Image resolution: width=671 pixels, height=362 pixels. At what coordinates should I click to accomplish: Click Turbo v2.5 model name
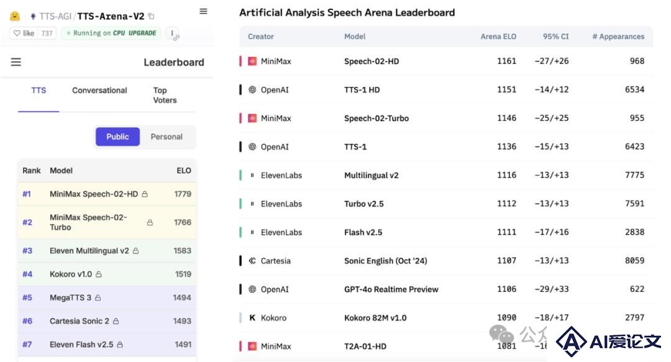[363, 204]
